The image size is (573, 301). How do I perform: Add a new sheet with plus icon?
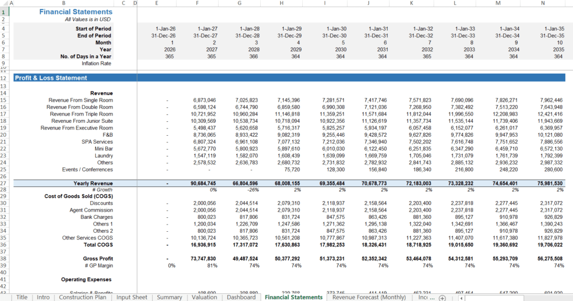tap(442, 298)
